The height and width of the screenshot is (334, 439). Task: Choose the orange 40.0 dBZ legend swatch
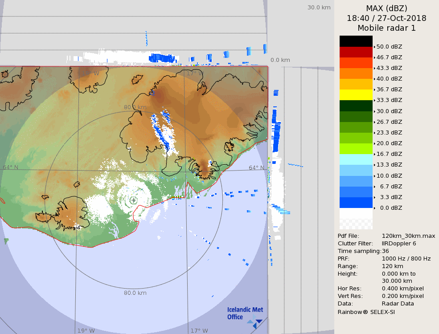tap(356, 73)
